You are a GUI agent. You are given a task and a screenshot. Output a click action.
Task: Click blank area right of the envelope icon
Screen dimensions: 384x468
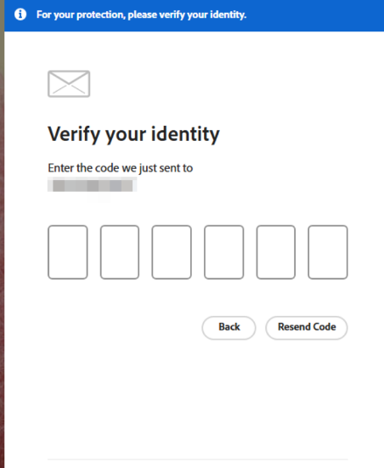[221, 84]
